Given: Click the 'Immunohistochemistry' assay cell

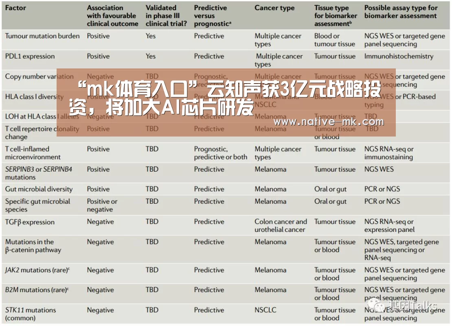Looking at the screenshot, I should pyautogui.click(x=399, y=56).
